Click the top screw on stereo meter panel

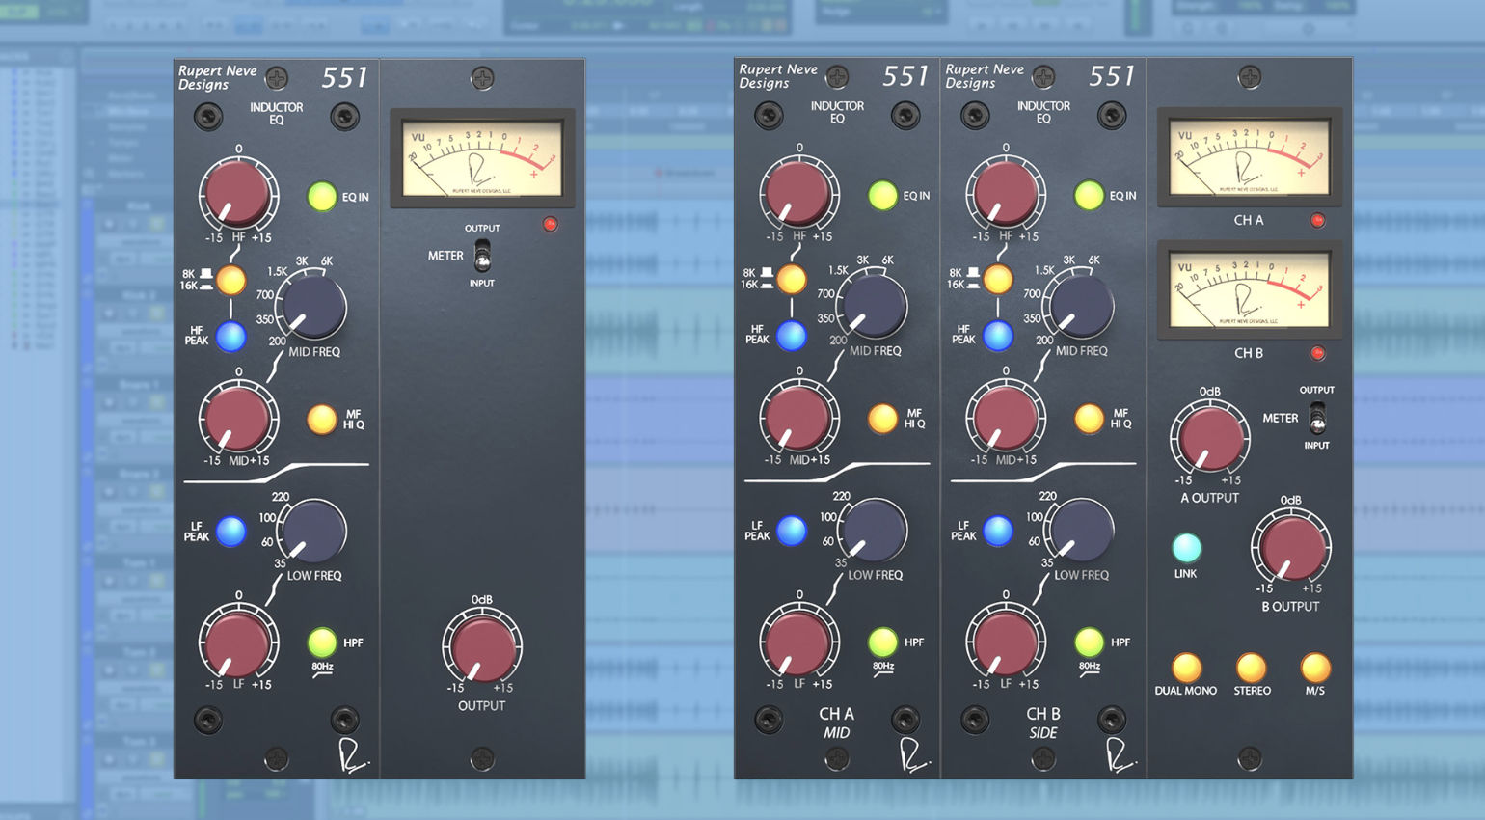(x=1250, y=77)
